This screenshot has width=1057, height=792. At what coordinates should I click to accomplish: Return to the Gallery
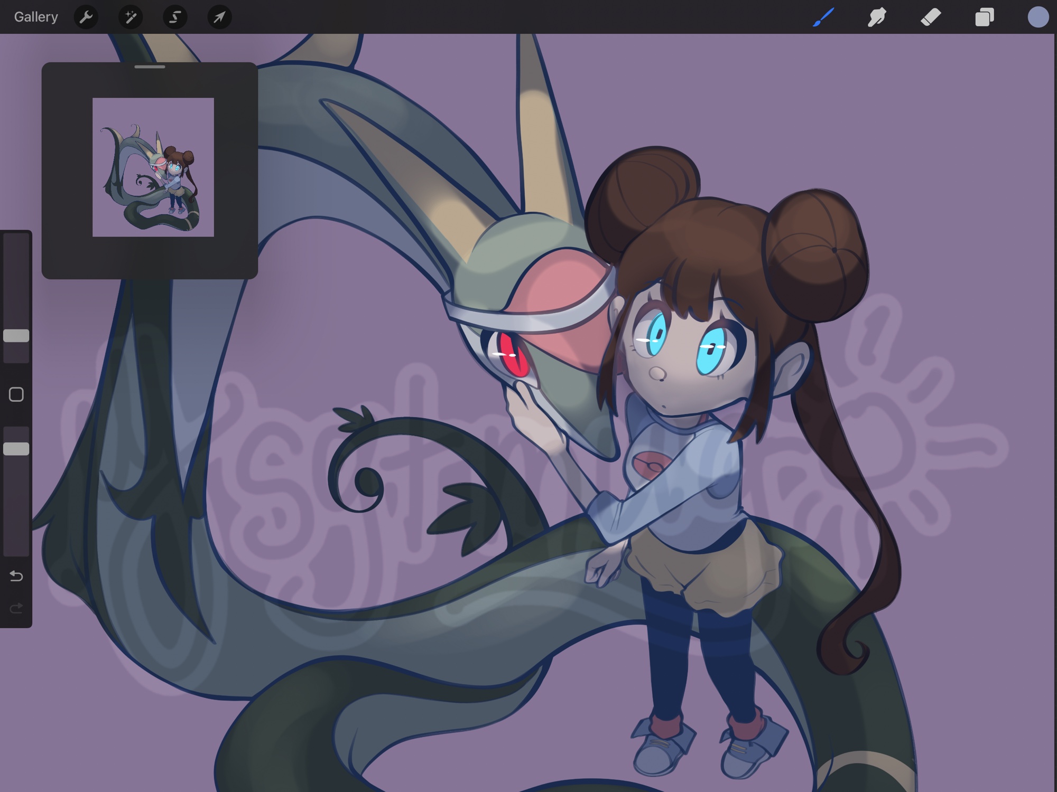[x=36, y=17]
